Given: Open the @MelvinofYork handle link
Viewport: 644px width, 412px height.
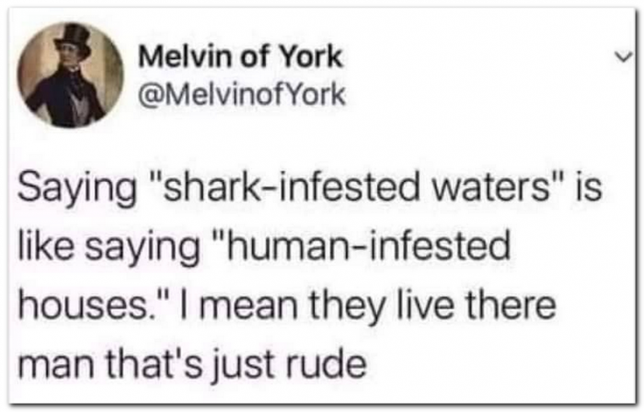Looking at the screenshot, I should [242, 94].
